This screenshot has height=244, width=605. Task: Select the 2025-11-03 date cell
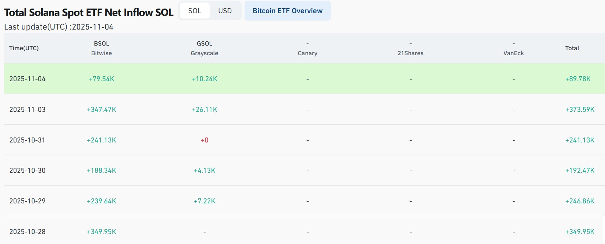[27, 109]
